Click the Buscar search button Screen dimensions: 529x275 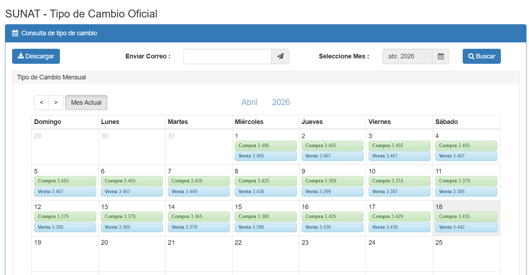[x=482, y=56]
